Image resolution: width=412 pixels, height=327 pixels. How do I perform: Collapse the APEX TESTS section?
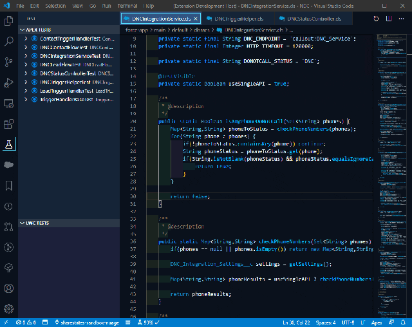[22, 30]
